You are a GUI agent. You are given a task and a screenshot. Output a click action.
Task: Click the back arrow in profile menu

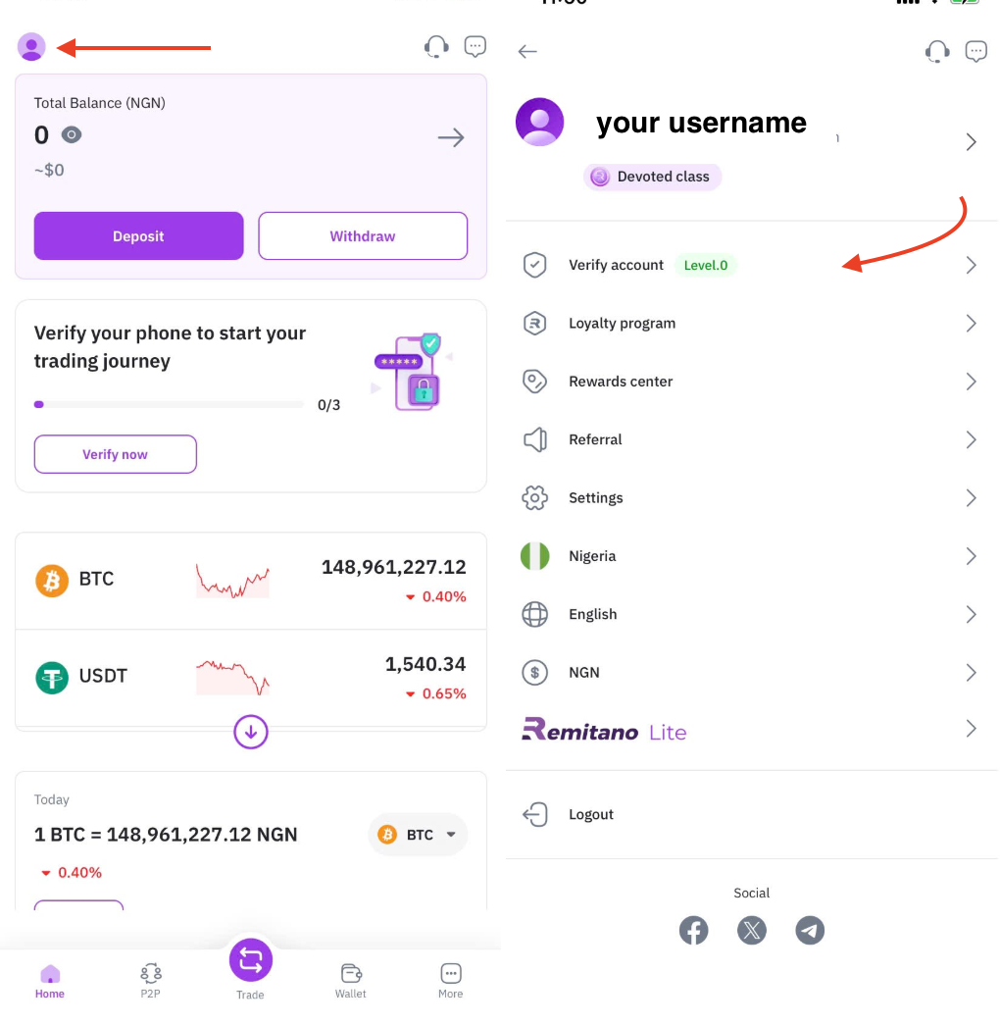528,51
